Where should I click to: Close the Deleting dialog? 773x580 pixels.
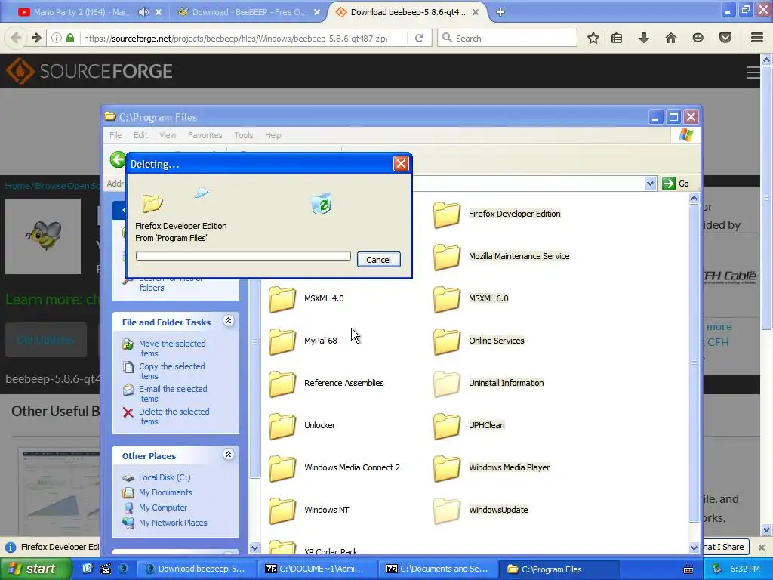click(x=401, y=163)
